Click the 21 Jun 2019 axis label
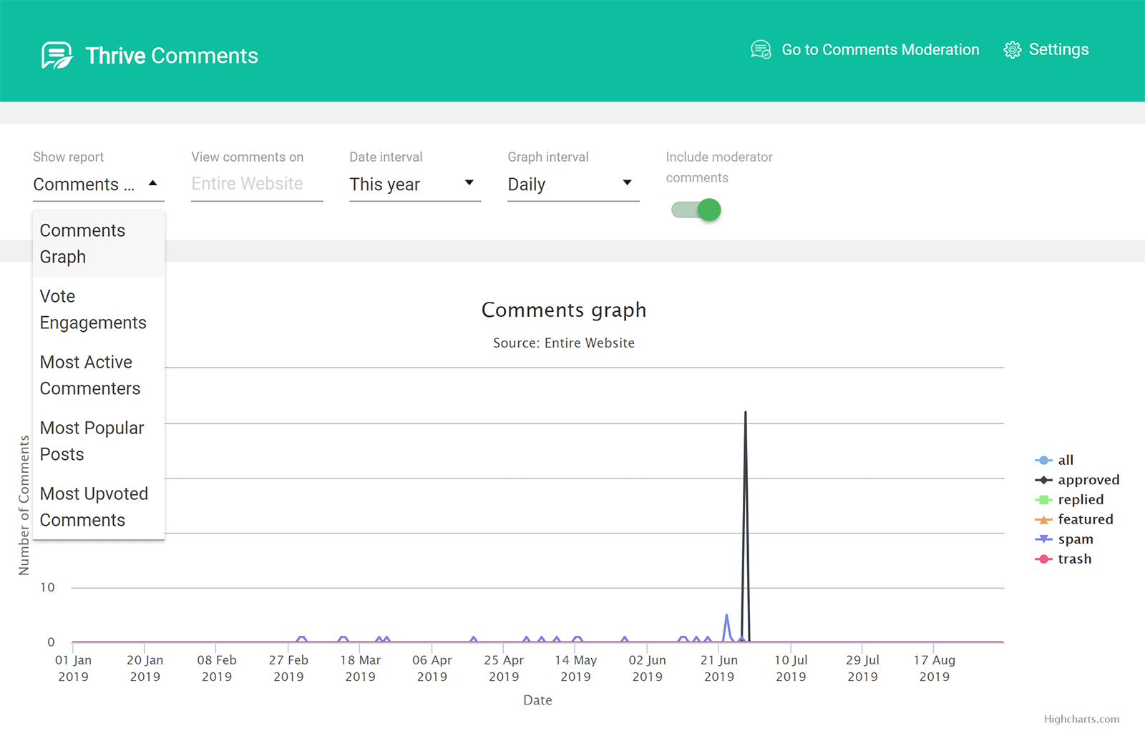The height and width of the screenshot is (746, 1145). pos(719,668)
